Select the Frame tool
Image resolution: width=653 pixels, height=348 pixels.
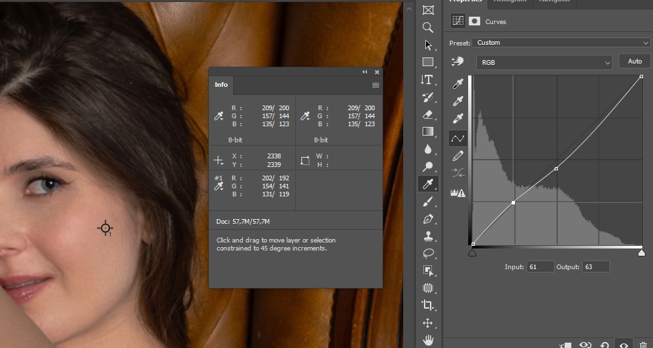coord(428,10)
